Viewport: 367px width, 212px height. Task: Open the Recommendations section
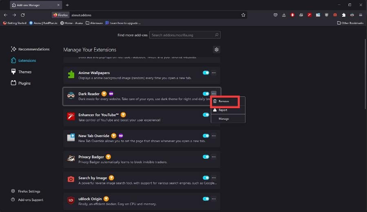coord(30,49)
